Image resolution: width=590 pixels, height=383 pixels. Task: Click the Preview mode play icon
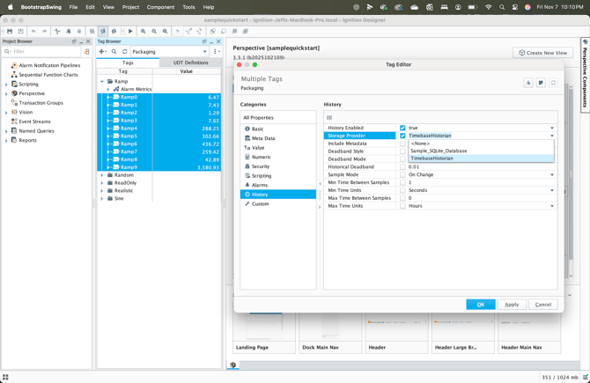coord(130,31)
